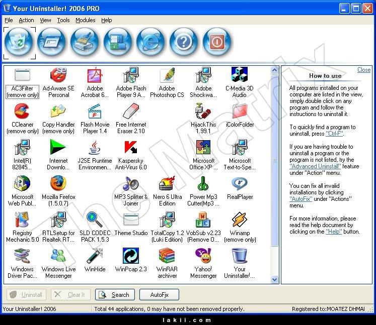Screen dimensions: 376x325
Task: Click the question mark help toolbar icon
Action: [x=184, y=43]
